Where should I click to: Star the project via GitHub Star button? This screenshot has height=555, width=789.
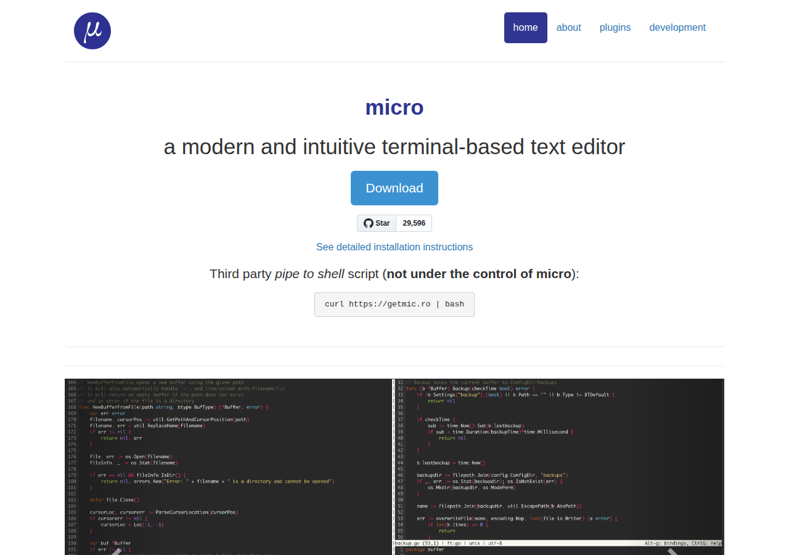tap(377, 223)
